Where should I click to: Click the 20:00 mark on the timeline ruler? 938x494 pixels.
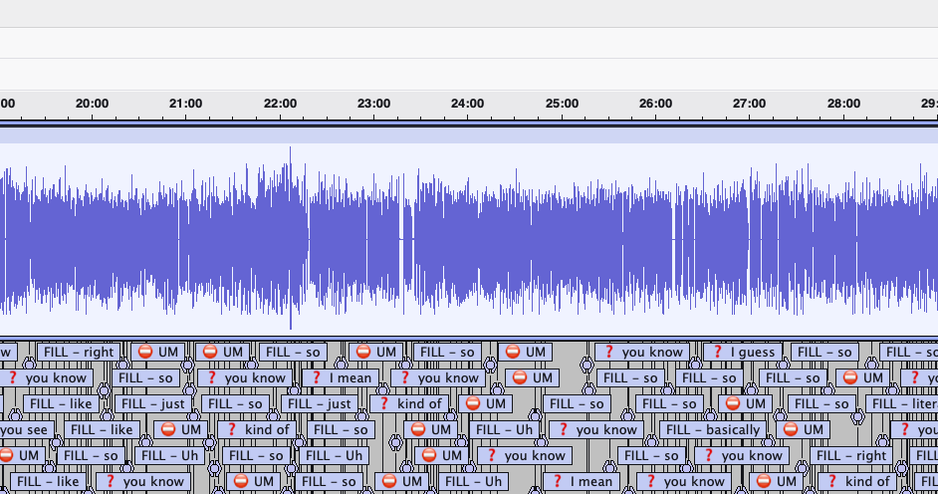tap(92, 104)
